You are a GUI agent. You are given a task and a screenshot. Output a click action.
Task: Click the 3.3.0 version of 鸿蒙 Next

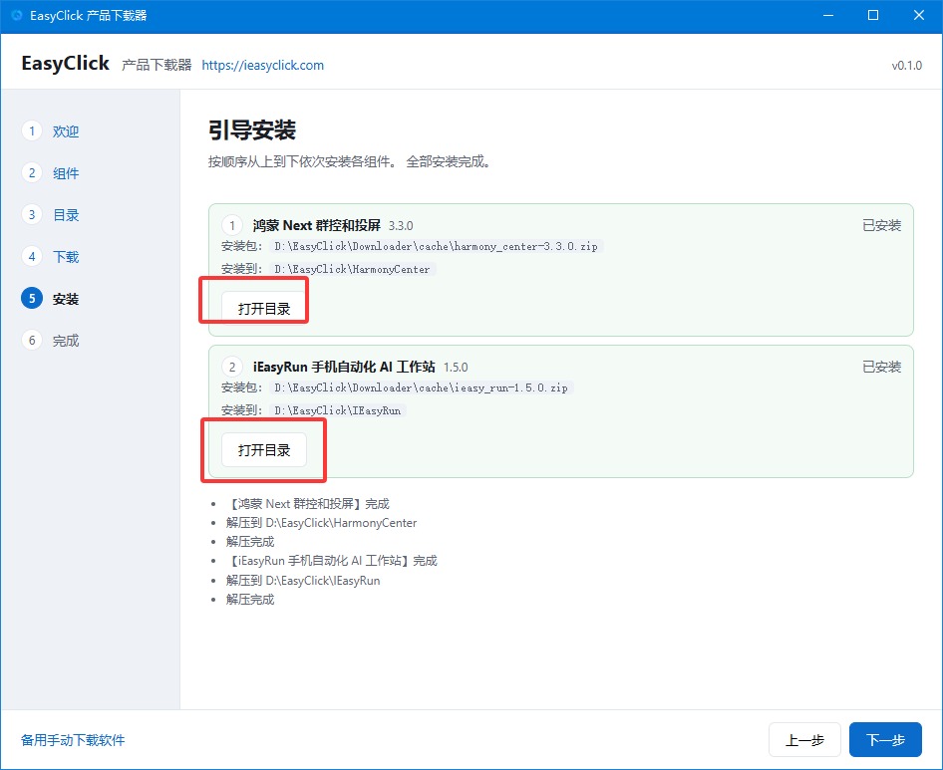coord(401,226)
